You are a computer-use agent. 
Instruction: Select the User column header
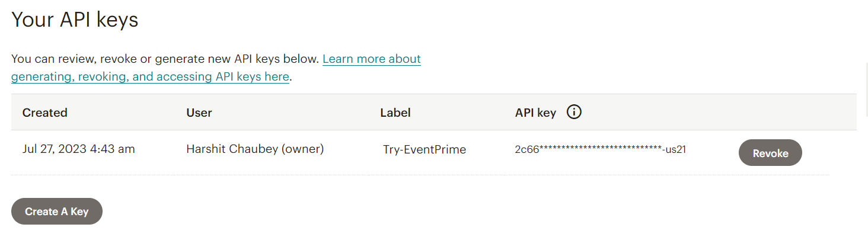click(199, 113)
